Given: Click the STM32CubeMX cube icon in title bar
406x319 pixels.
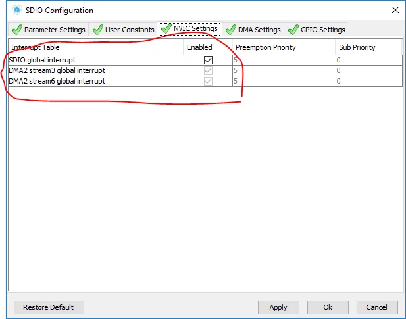Looking at the screenshot, I should 17,10.
